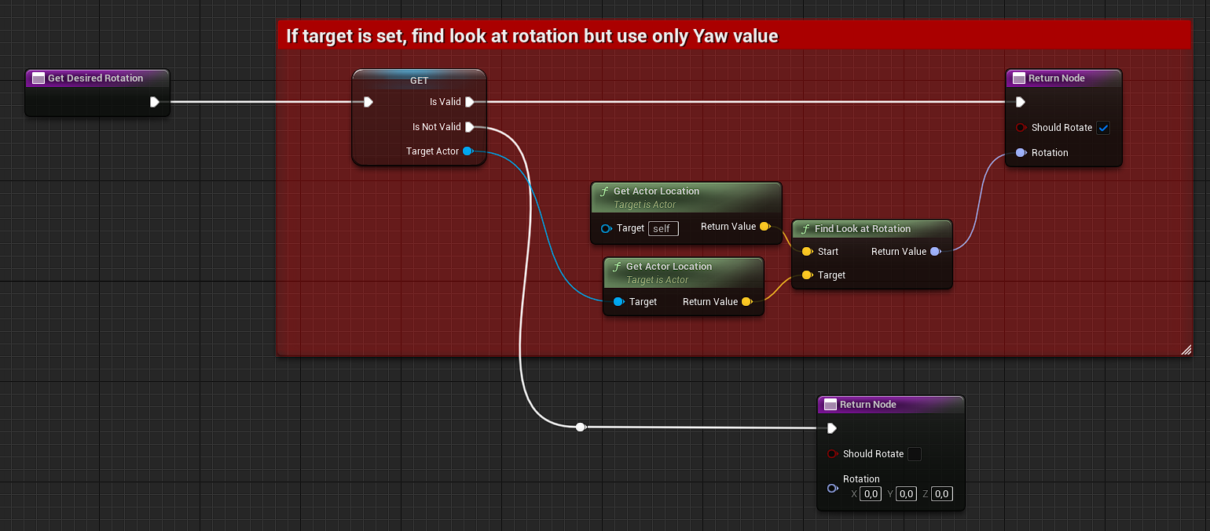Click Find Look at Rotation Target input pin
The height and width of the screenshot is (531, 1210).
coord(806,275)
